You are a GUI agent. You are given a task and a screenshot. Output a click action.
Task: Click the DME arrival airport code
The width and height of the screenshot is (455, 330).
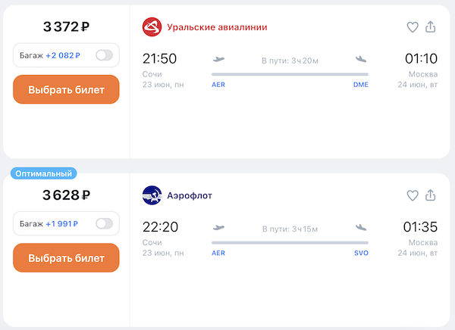click(361, 85)
